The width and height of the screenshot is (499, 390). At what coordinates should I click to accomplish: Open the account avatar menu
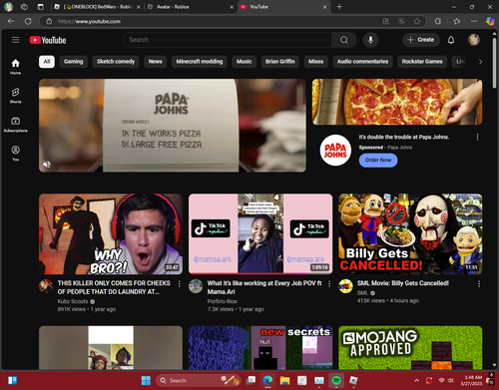[x=474, y=40]
